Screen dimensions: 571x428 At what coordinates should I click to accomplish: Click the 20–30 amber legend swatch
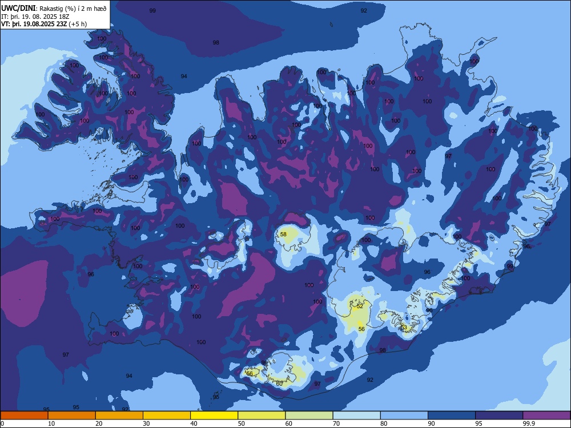[119, 415]
